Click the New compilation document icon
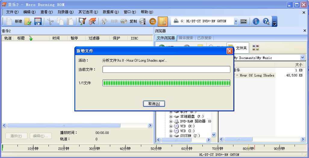This screenshot has width=309, height=158. click(9, 21)
